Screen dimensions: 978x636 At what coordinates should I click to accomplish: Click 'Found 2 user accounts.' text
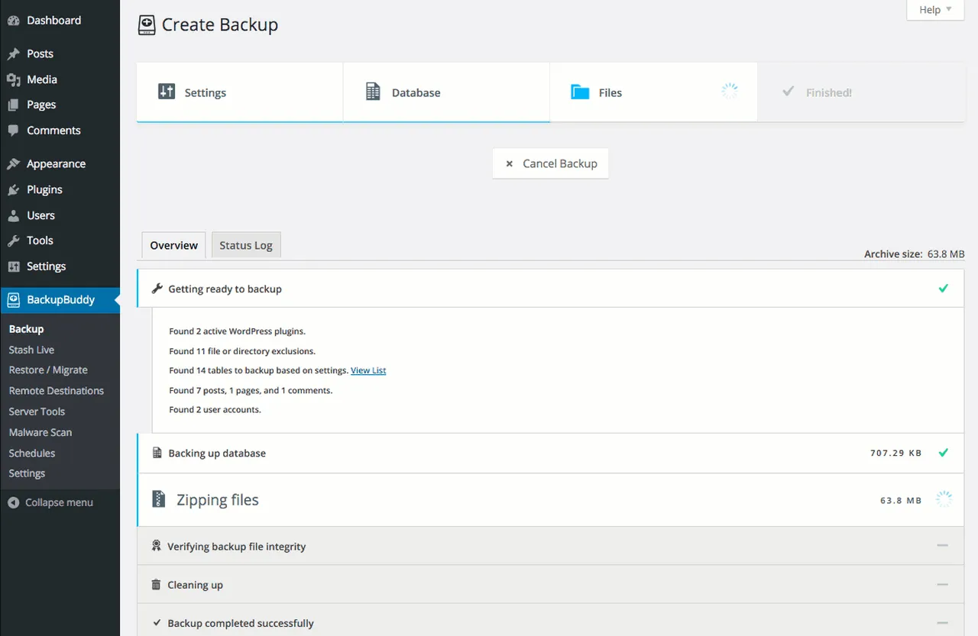[x=215, y=409]
